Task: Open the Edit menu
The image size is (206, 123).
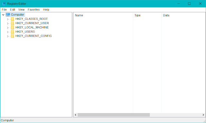Action: pos(13,10)
